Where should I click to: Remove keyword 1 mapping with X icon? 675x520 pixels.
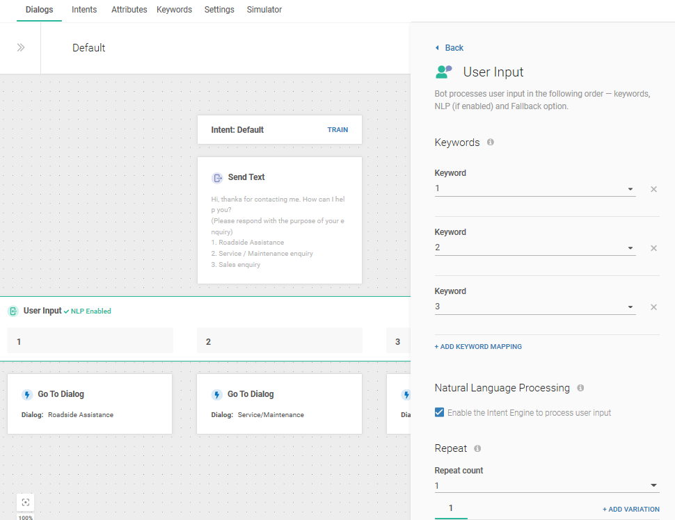point(653,189)
